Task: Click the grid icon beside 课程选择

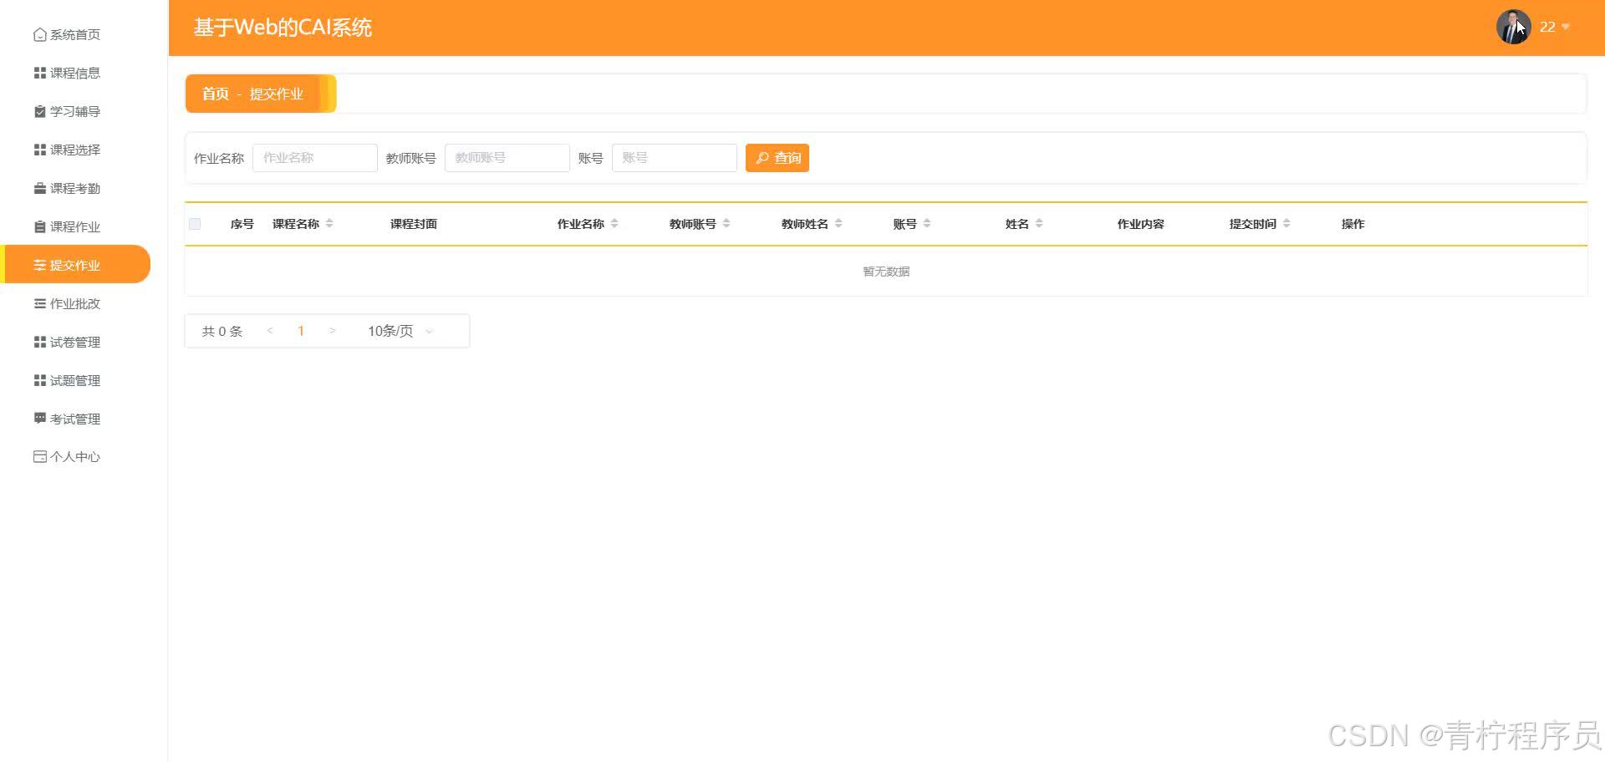Action: [39, 150]
